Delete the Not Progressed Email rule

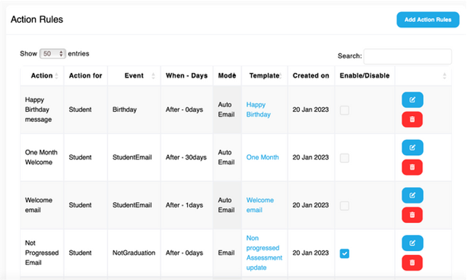(412, 262)
